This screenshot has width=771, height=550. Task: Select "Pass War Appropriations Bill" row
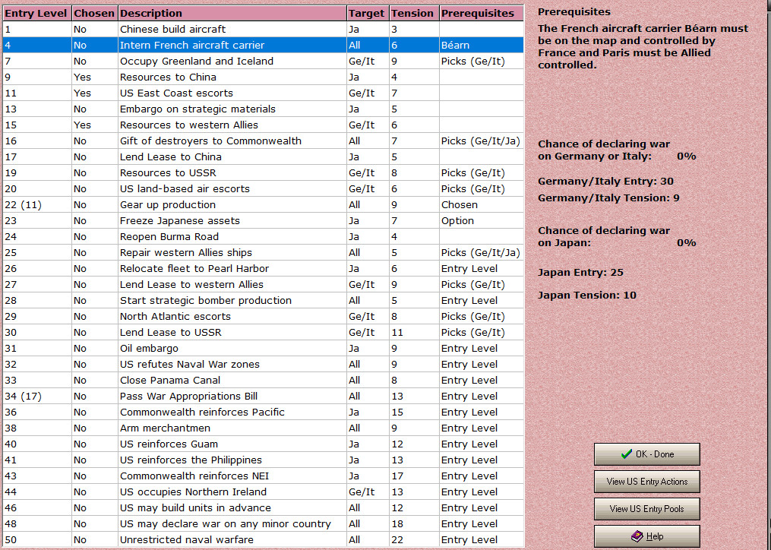coord(263,396)
